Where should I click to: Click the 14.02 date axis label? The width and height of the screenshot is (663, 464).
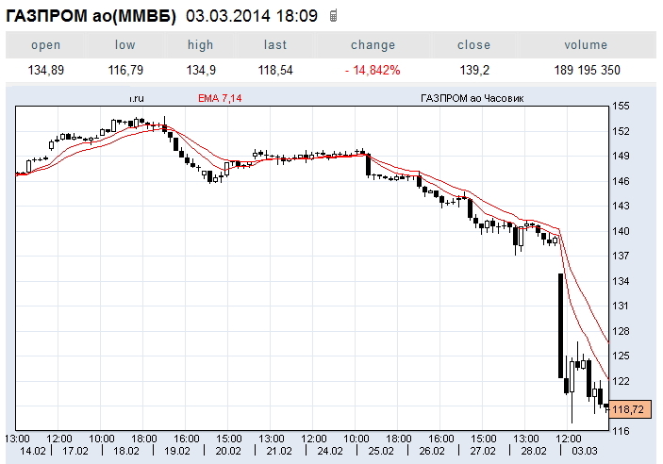[33, 451]
